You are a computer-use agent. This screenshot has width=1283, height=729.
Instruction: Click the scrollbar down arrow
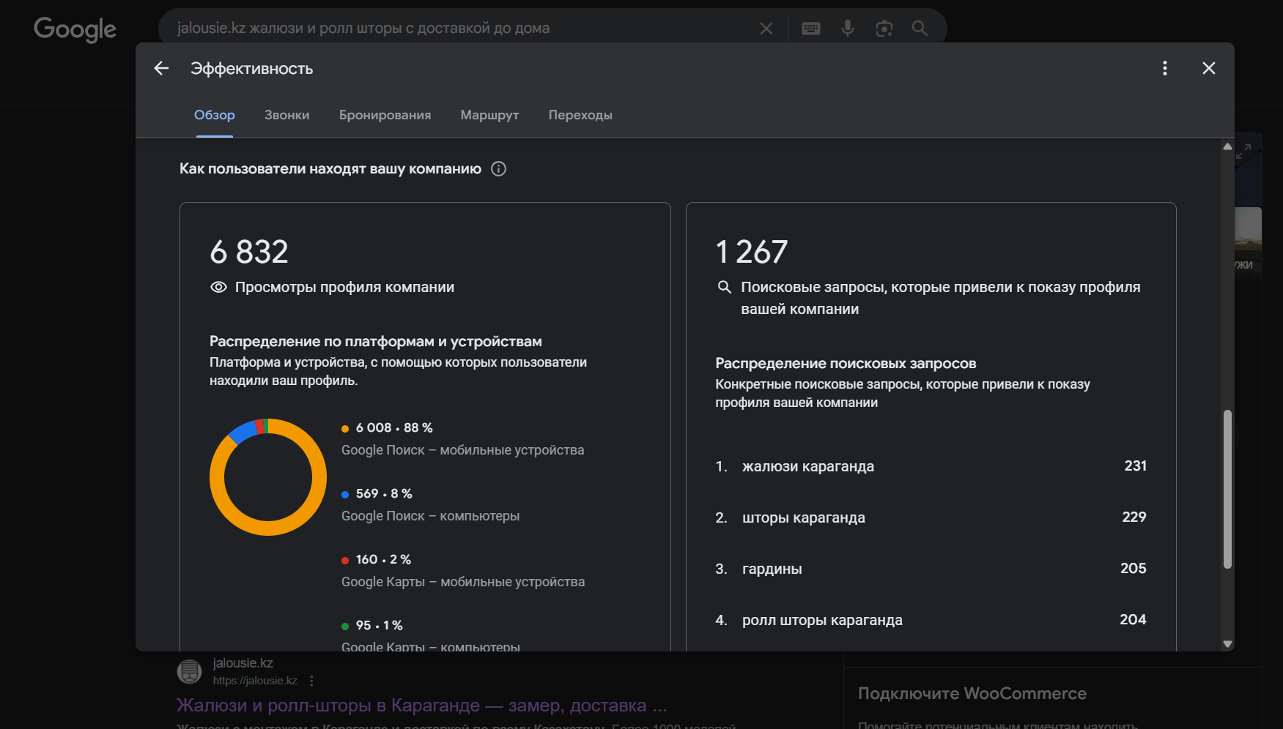[x=1227, y=644]
